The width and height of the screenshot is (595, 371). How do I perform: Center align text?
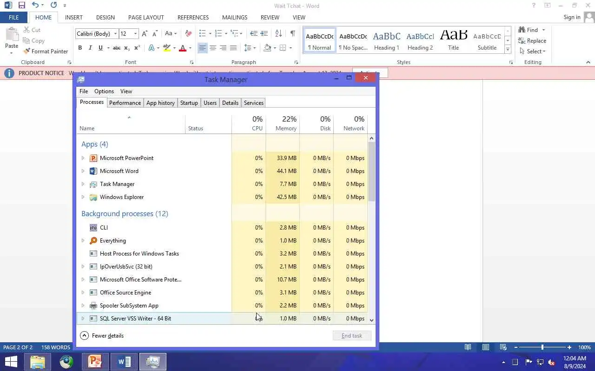[212, 48]
